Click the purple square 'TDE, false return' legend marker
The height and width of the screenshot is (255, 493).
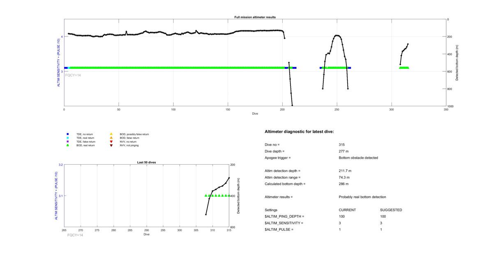68,141
